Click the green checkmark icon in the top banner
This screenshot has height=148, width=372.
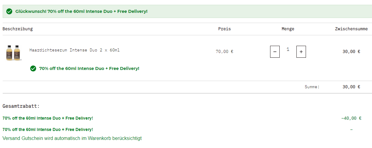click(9, 11)
